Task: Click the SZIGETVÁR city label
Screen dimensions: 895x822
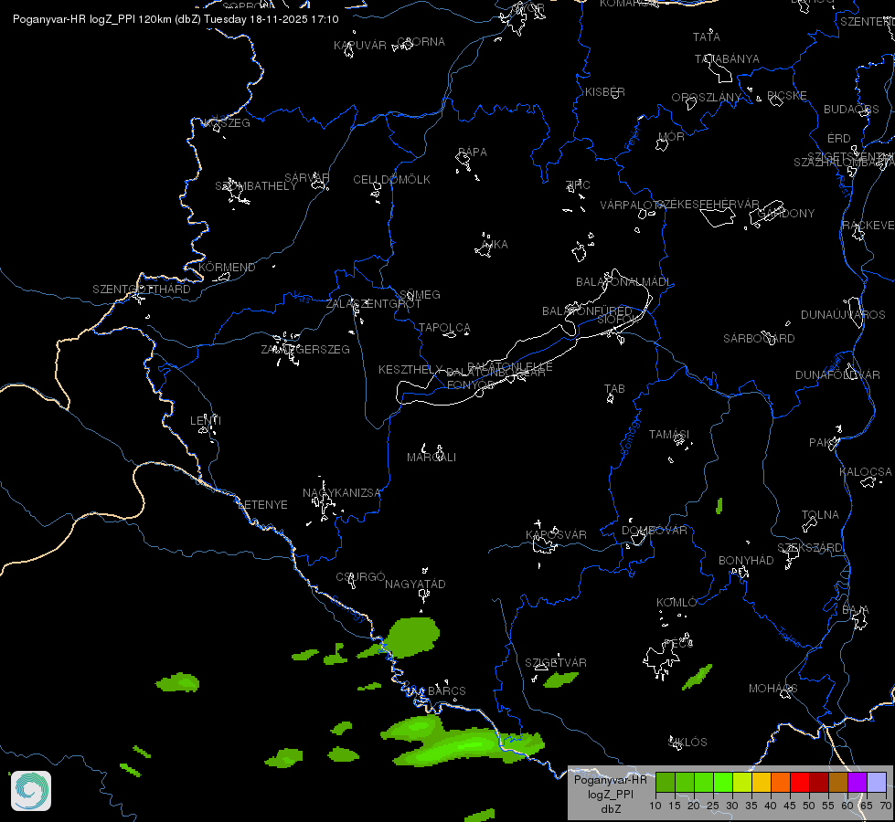Action: click(x=556, y=662)
